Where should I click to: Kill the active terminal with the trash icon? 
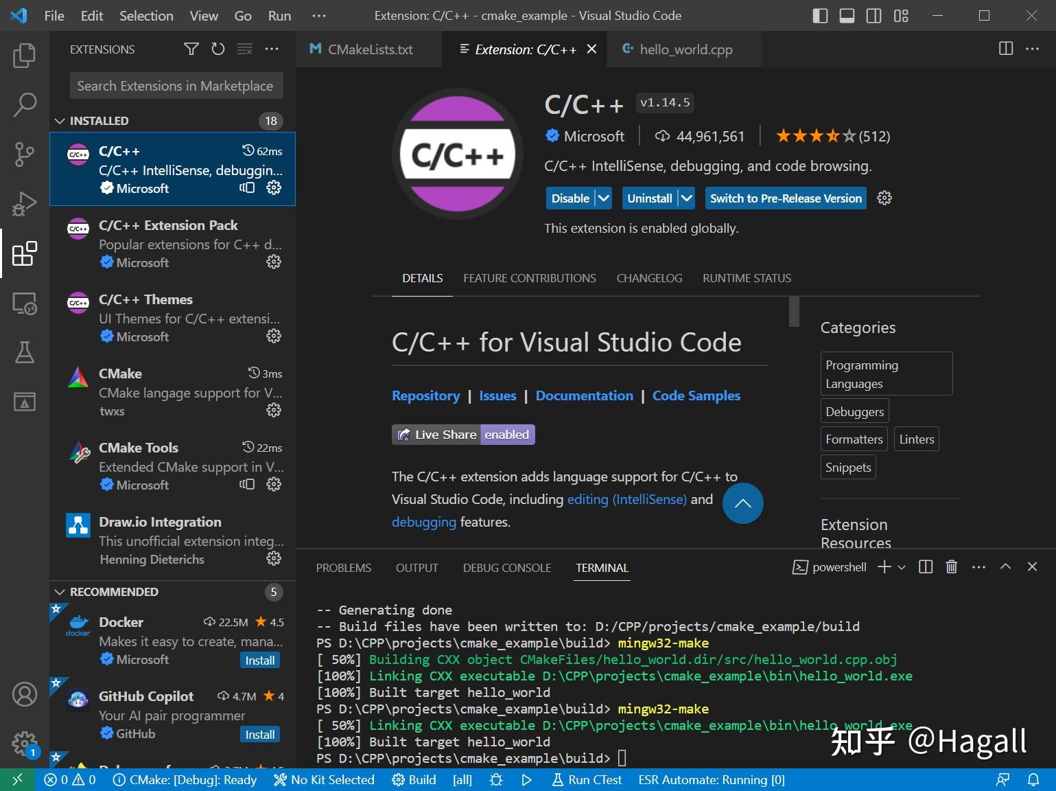click(x=951, y=567)
